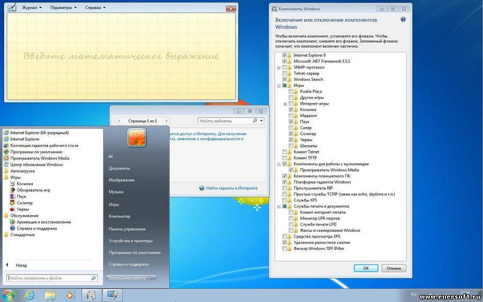Collapse Компоненты для работы с мультимедиа

[x=279, y=164]
